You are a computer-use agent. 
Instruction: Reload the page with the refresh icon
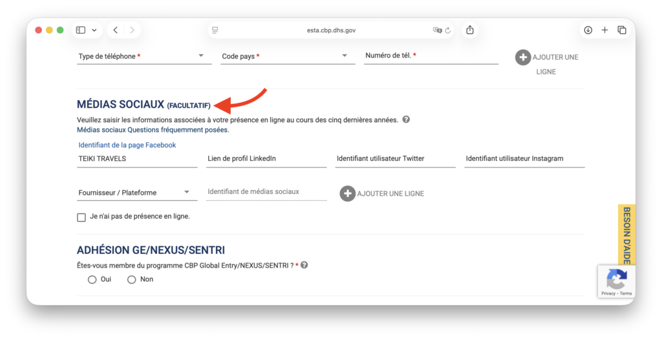pyautogui.click(x=448, y=30)
